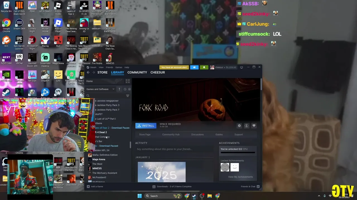Select Mr.President! in library list

point(99,177)
